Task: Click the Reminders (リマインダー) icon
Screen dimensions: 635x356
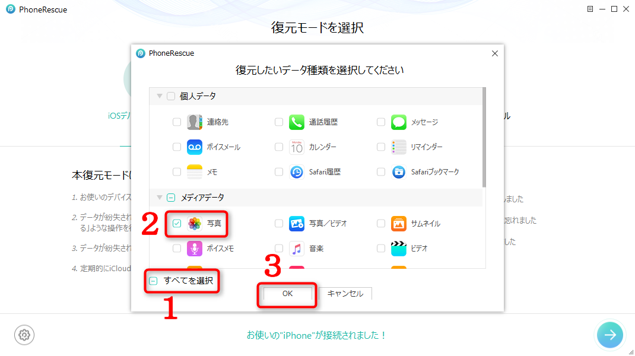Action: click(398, 147)
